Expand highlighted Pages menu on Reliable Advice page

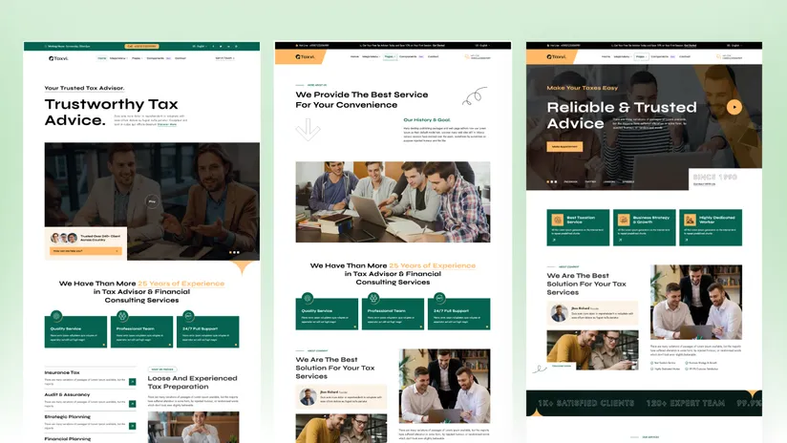pos(641,56)
